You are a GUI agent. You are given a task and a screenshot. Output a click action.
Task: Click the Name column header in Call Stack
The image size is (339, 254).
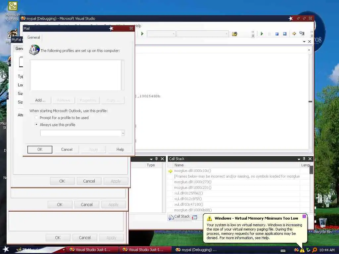pos(236,165)
